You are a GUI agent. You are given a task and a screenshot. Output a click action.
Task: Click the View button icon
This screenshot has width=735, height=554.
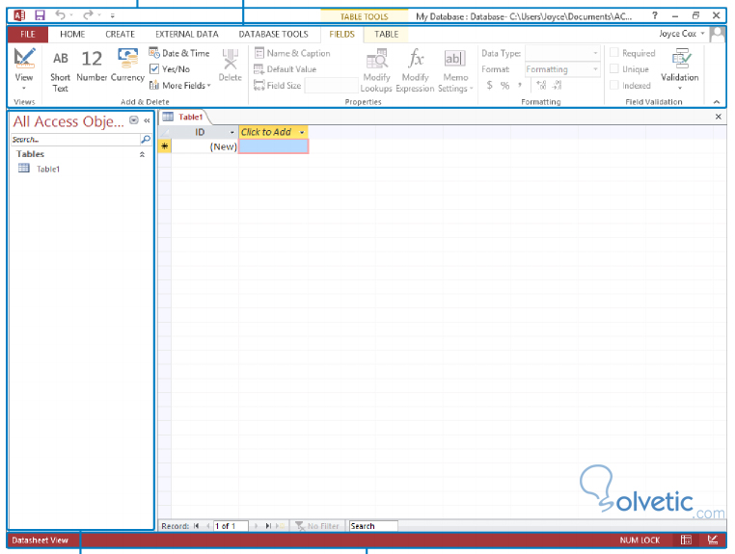(x=24, y=58)
